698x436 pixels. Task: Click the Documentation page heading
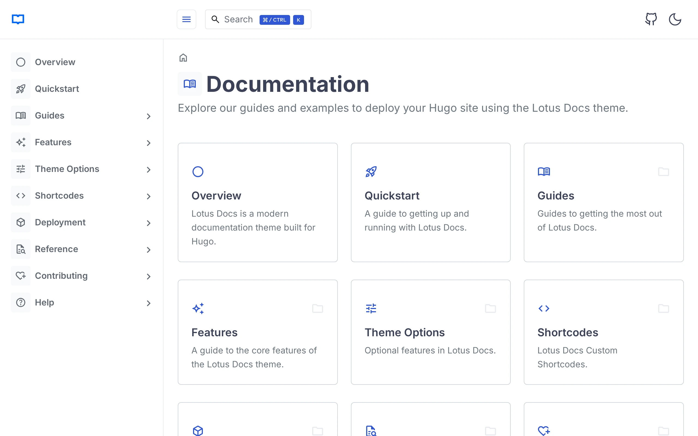tap(288, 84)
